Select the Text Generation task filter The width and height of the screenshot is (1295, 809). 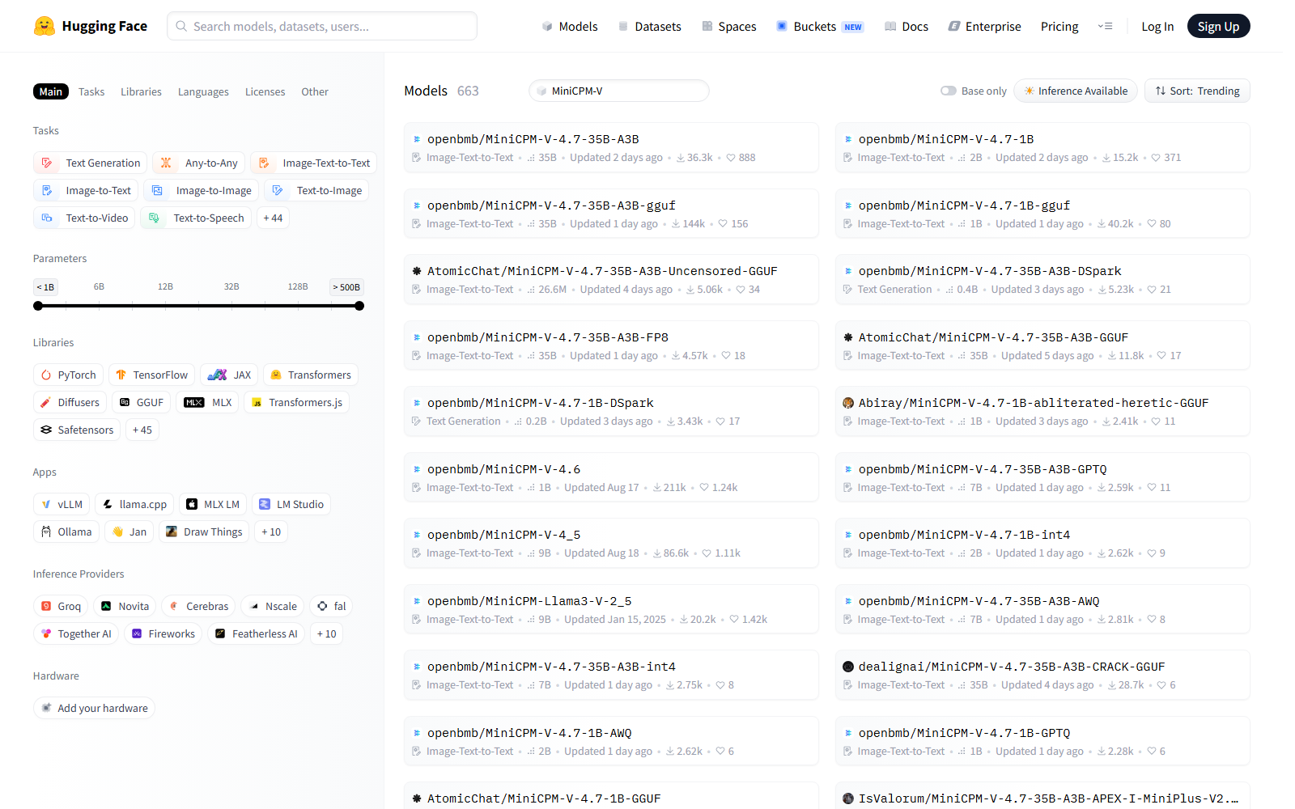[x=90, y=163]
